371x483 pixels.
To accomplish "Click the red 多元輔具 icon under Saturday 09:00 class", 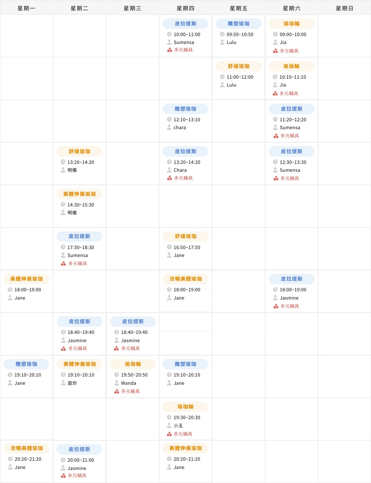I will click(x=275, y=51).
